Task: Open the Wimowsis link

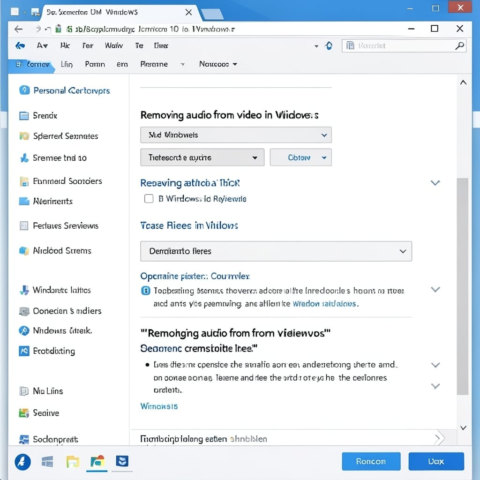Action: 159,406
